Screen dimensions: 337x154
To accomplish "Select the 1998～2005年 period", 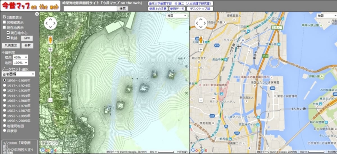I will pyautogui.click(x=4, y=121).
